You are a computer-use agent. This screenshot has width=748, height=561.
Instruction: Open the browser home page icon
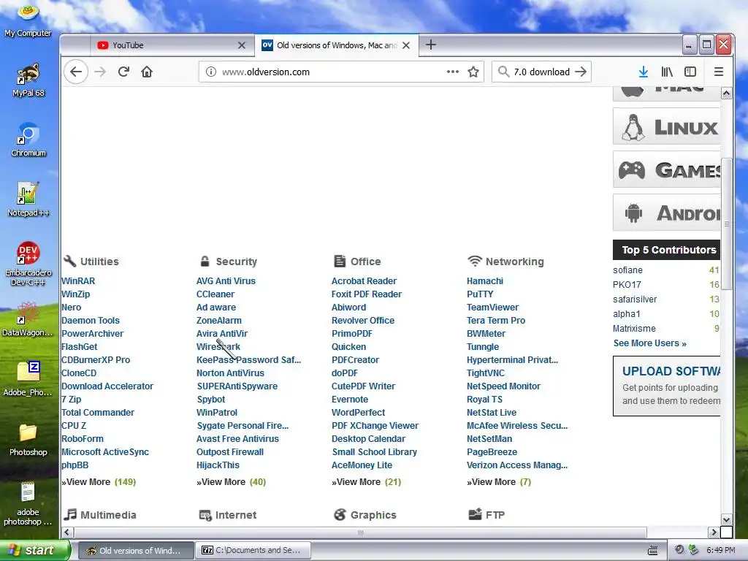click(147, 72)
